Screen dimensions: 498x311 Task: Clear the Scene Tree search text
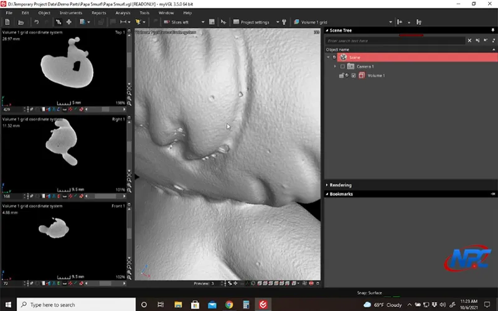pos(469,40)
